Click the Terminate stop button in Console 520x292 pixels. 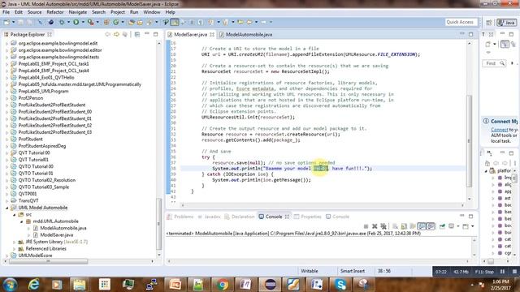(x=366, y=226)
